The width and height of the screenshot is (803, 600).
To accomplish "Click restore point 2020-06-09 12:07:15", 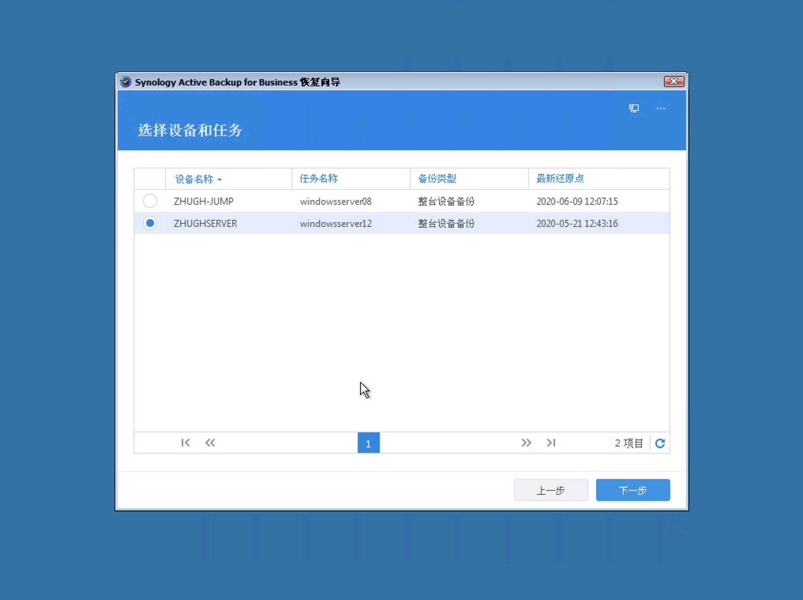I will (577, 202).
